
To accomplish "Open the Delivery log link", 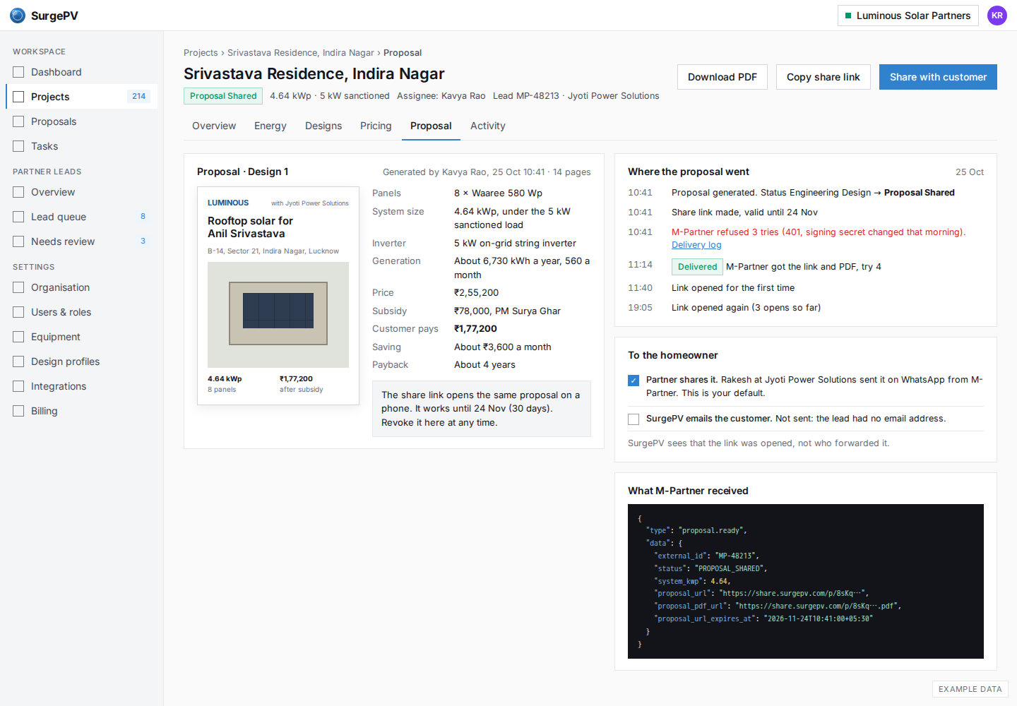I will click(x=696, y=245).
